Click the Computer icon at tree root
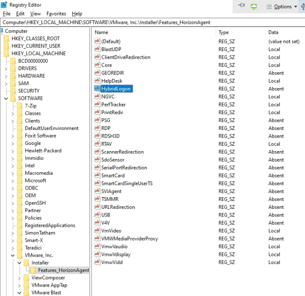The image size is (305, 296). 2,31
